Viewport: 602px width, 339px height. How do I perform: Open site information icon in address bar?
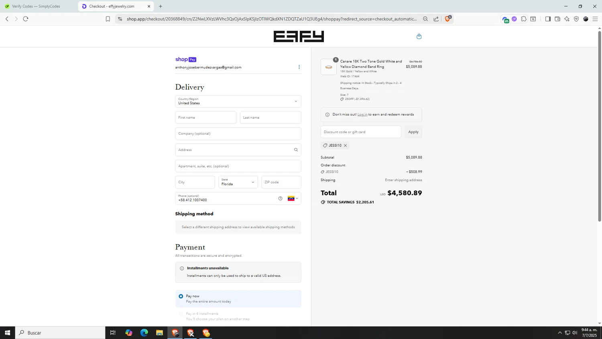click(120, 19)
